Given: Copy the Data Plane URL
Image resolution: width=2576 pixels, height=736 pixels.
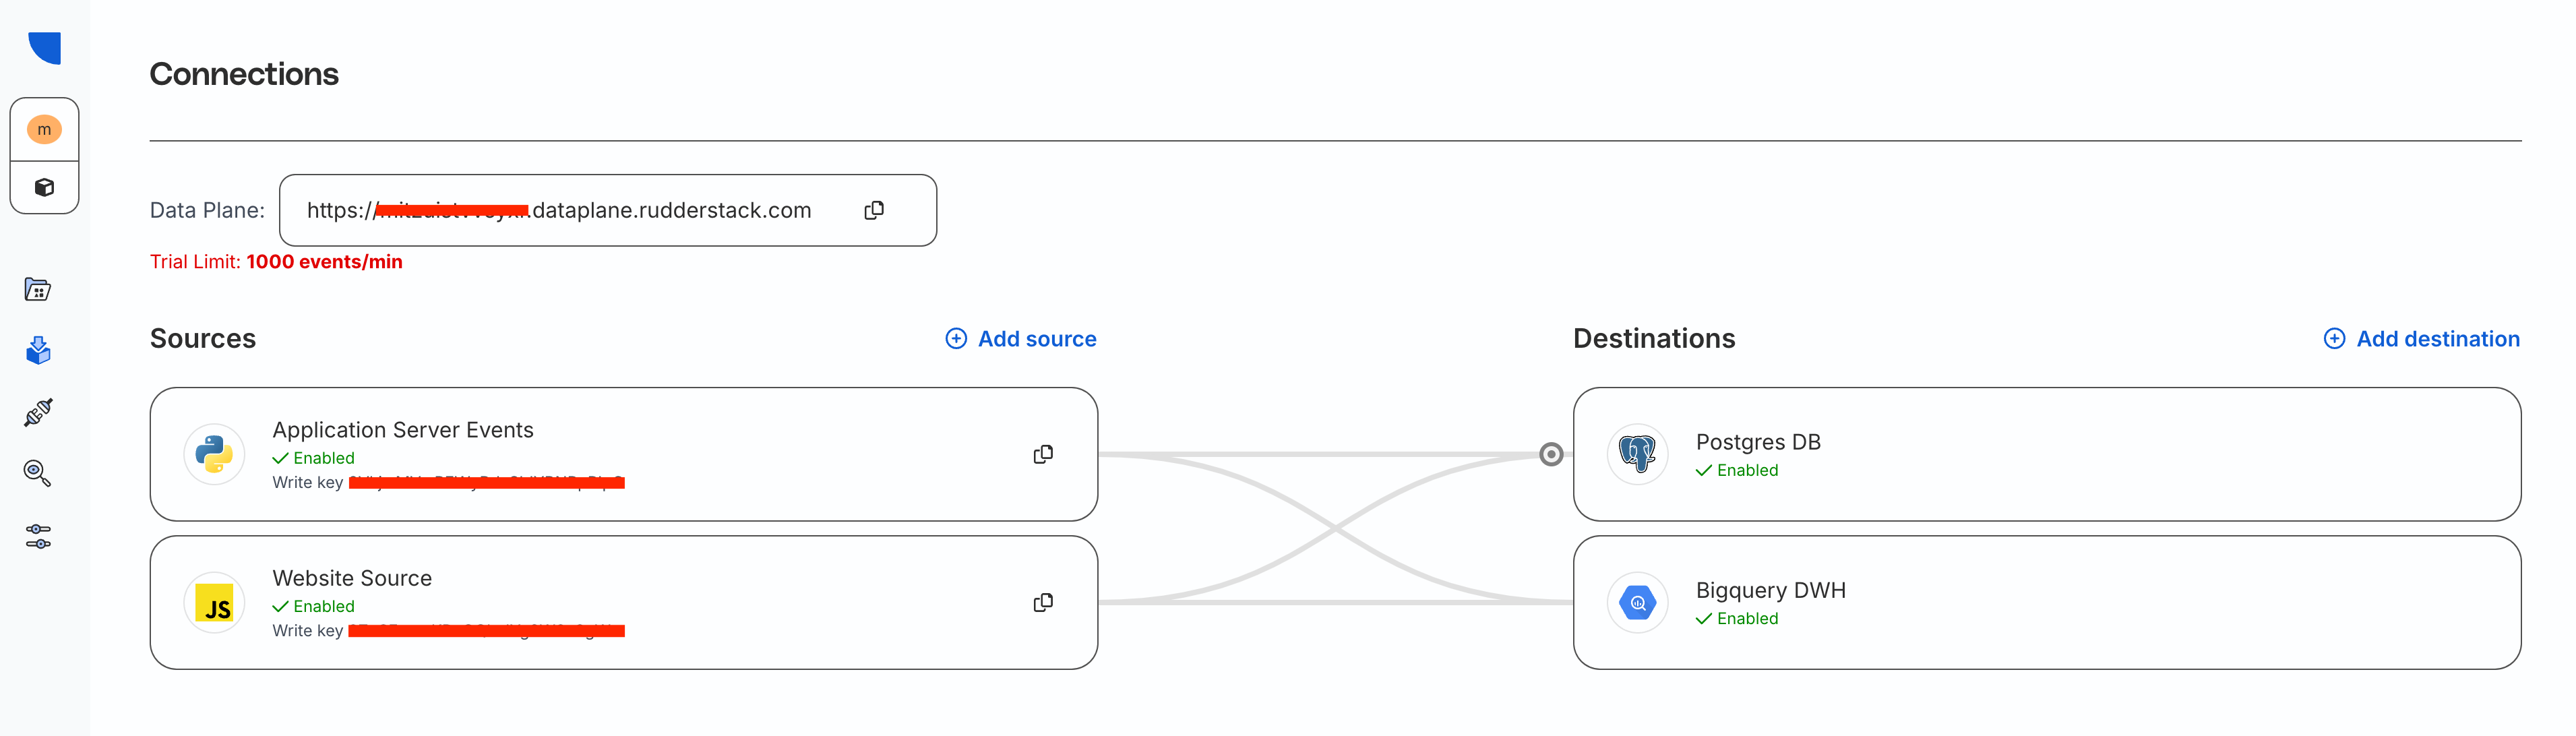Looking at the screenshot, I should pyautogui.click(x=874, y=210).
